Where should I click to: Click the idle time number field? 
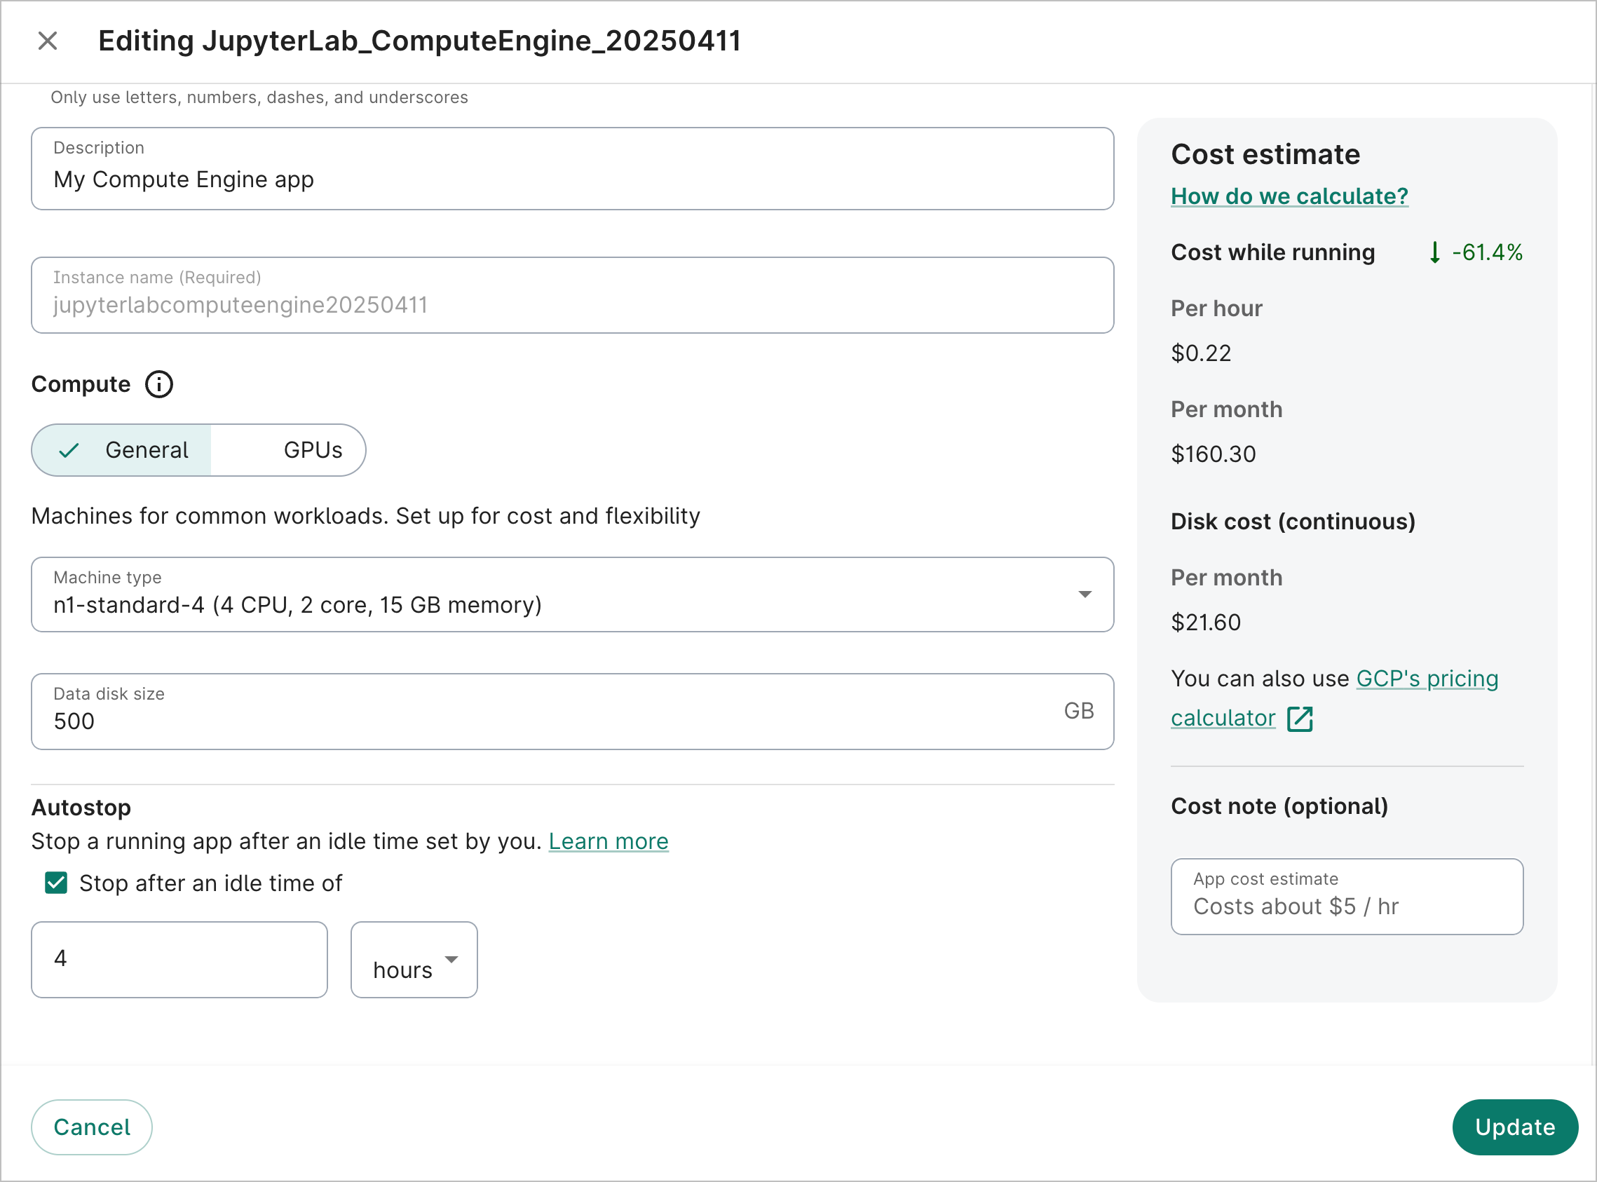[179, 959]
